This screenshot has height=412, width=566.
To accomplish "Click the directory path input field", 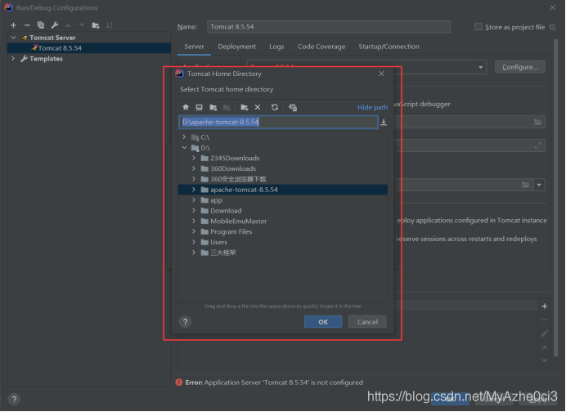I will 278,123.
